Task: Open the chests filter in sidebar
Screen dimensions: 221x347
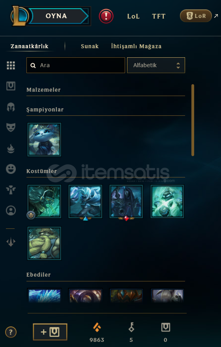Action: pyautogui.click(x=11, y=86)
